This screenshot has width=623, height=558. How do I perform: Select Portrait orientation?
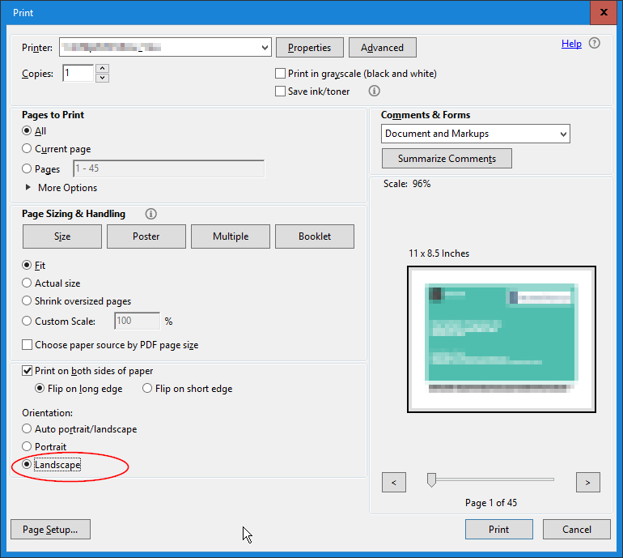tap(27, 446)
